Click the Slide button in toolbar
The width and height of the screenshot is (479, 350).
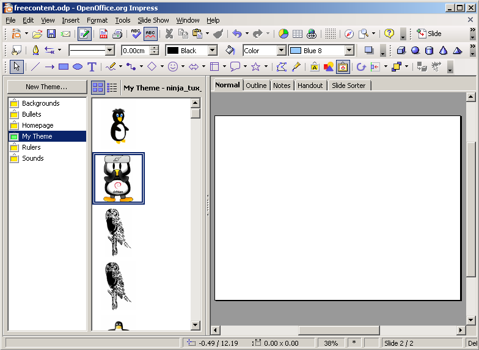429,34
